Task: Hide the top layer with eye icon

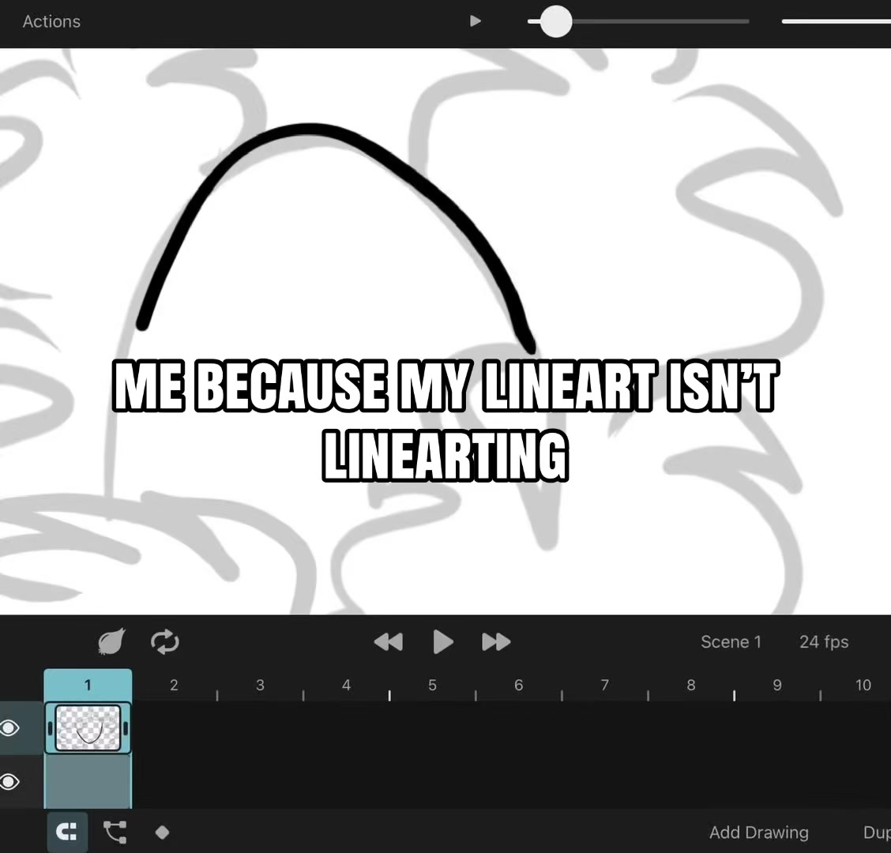Action: coord(9,728)
